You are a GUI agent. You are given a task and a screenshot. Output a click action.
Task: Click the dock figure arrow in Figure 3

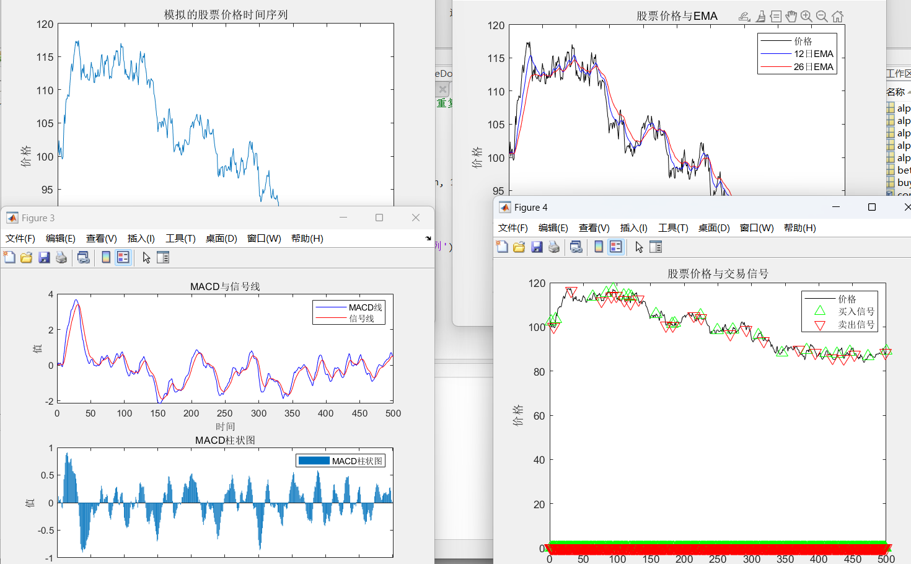click(x=428, y=239)
